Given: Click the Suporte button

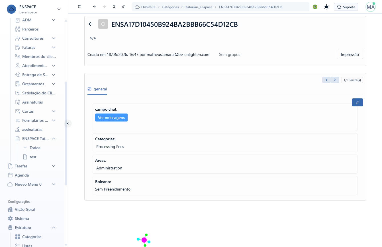Looking at the screenshot, I should coord(346,7).
